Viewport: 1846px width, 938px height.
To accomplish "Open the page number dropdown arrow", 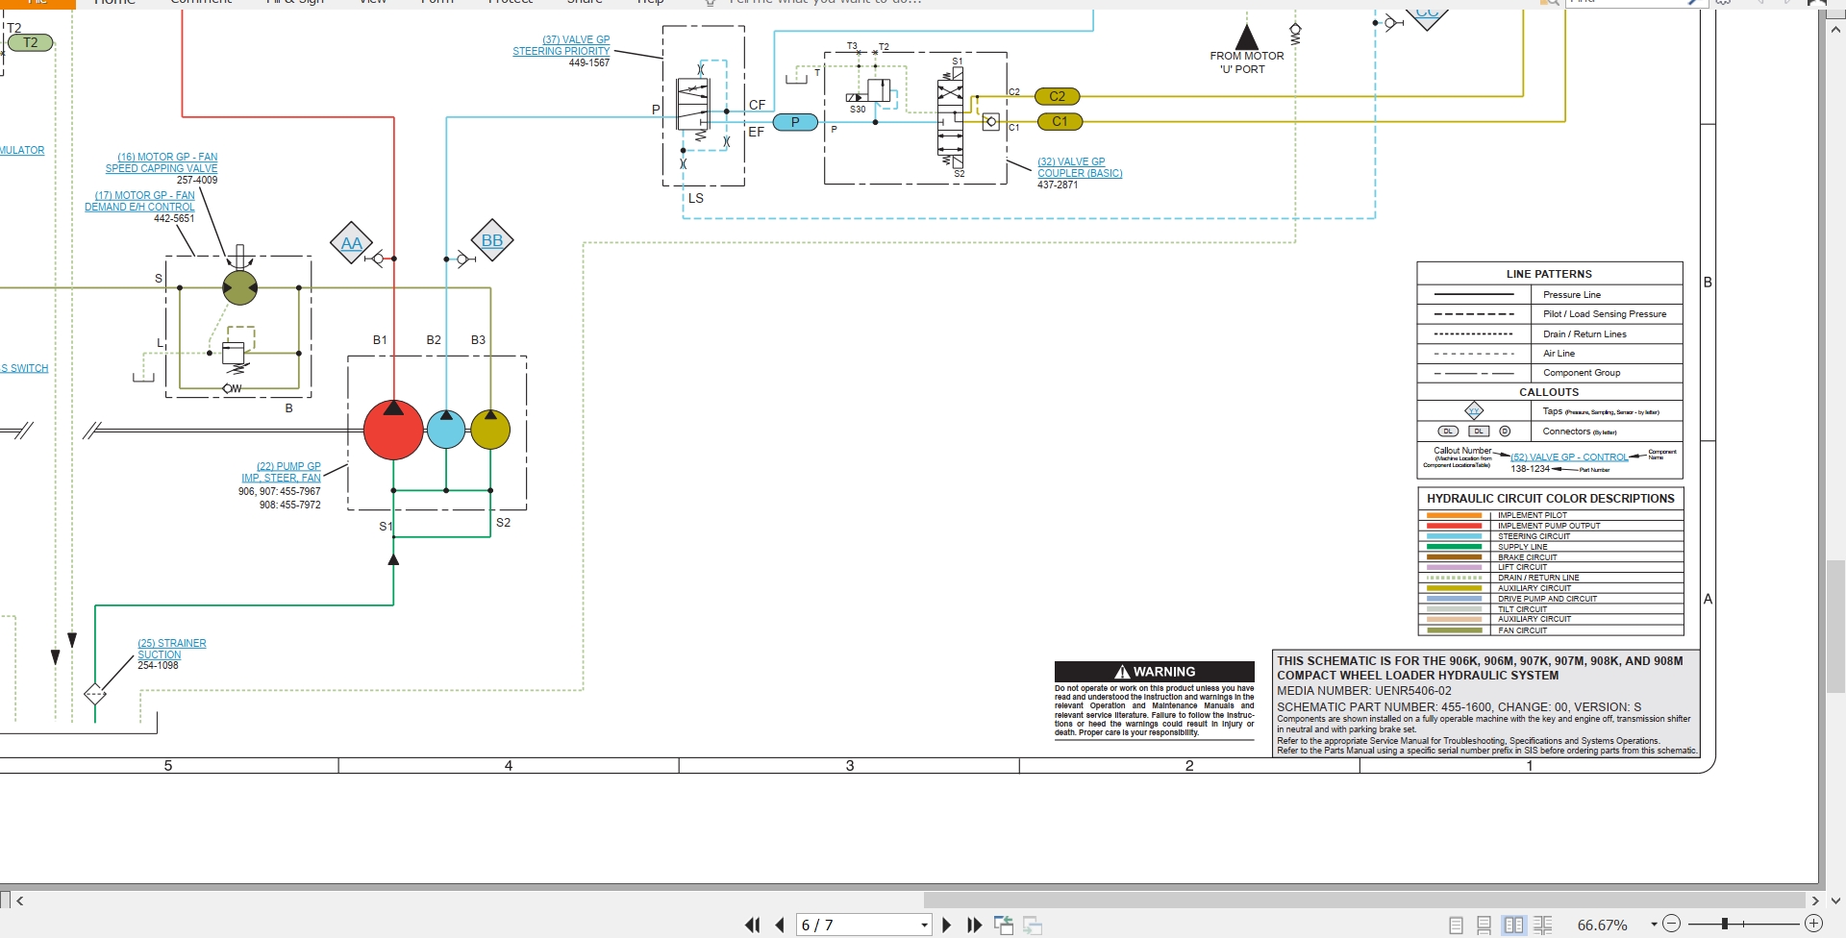I will pos(924,925).
